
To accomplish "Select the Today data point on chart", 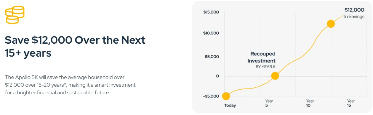I will pyautogui.click(x=226, y=96).
